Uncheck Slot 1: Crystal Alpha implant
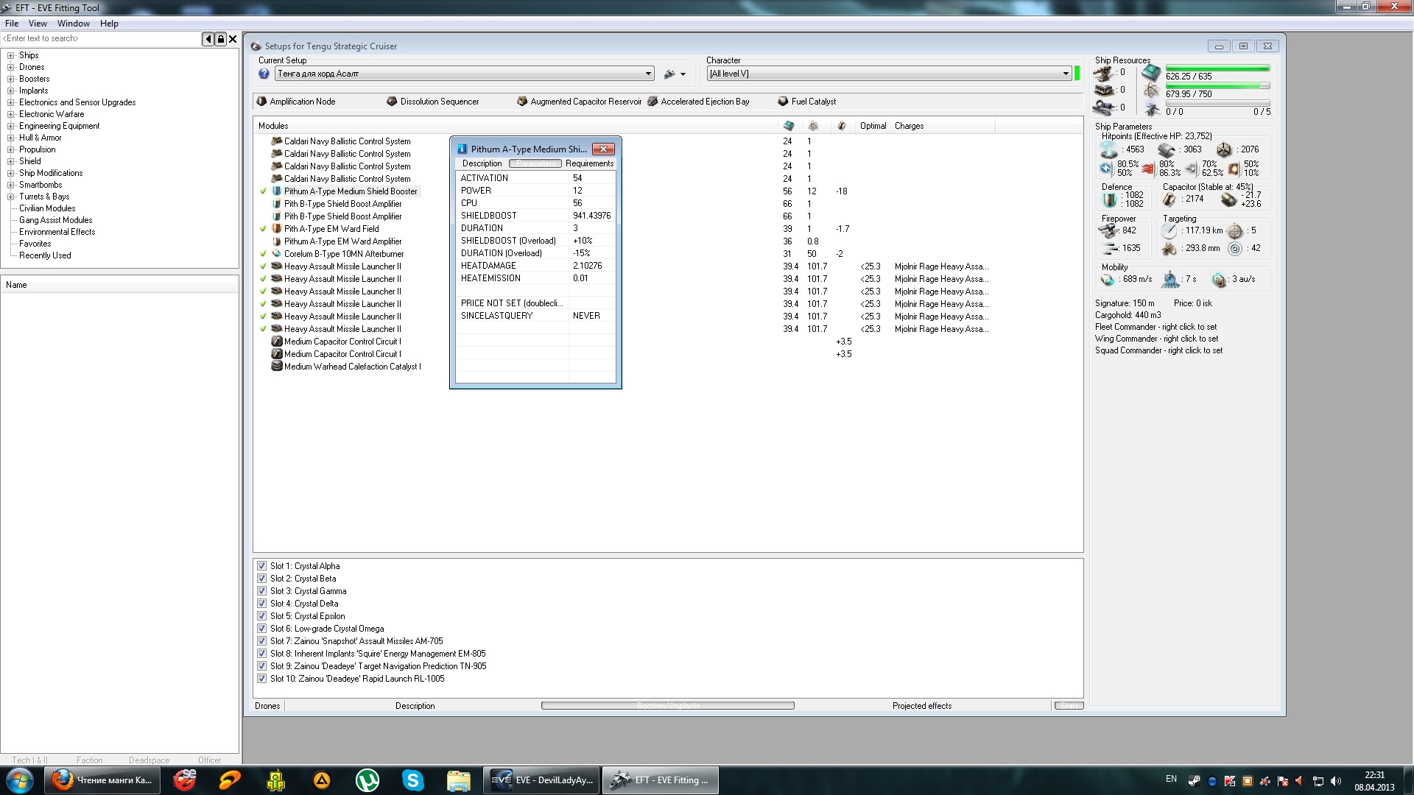Screen dimensions: 1414x795 (x=261, y=566)
